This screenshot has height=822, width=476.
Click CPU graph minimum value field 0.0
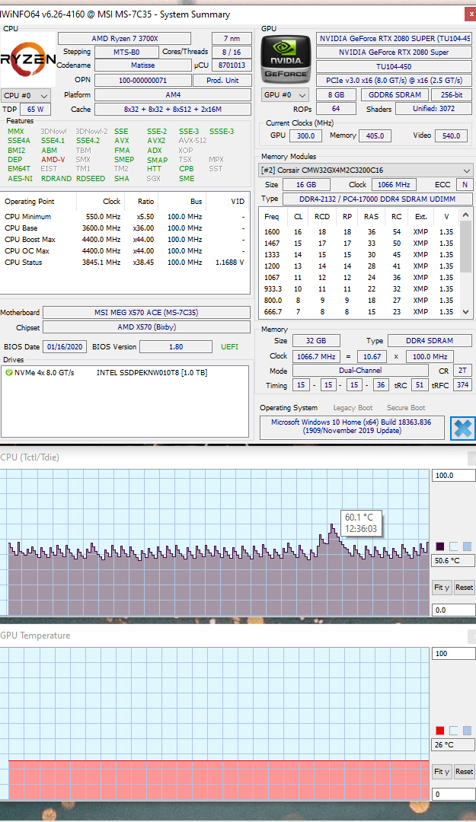click(453, 610)
